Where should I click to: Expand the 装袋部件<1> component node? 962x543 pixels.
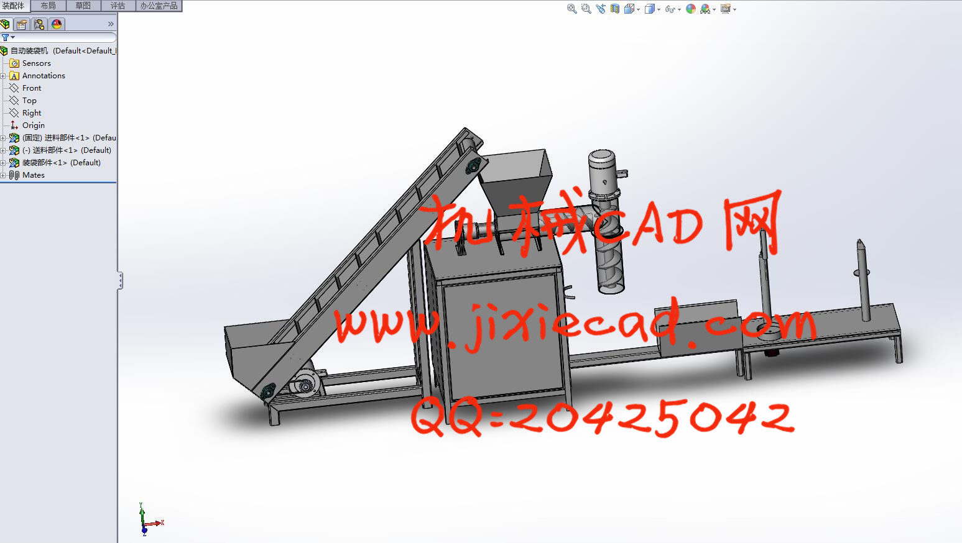tap(3, 163)
